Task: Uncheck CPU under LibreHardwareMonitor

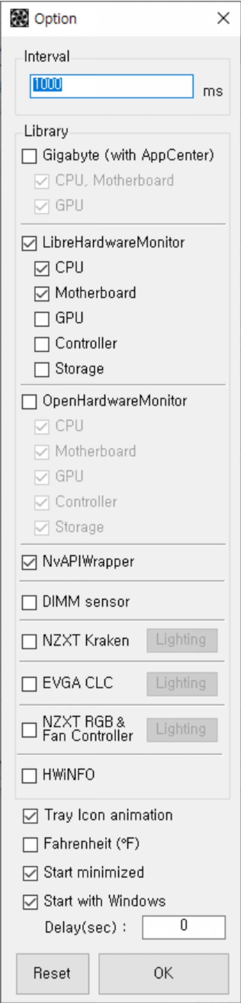Action: tap(42, 269)
